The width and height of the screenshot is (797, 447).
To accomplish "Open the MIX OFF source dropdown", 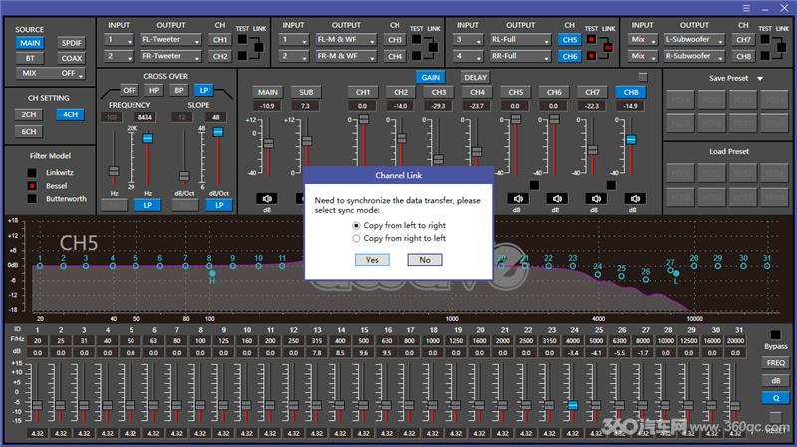I will click(x=51, y=73).
